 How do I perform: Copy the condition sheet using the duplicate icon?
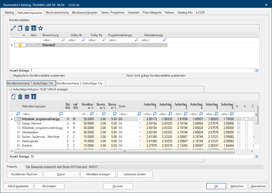pyautogui.click(x=20, y=28)
